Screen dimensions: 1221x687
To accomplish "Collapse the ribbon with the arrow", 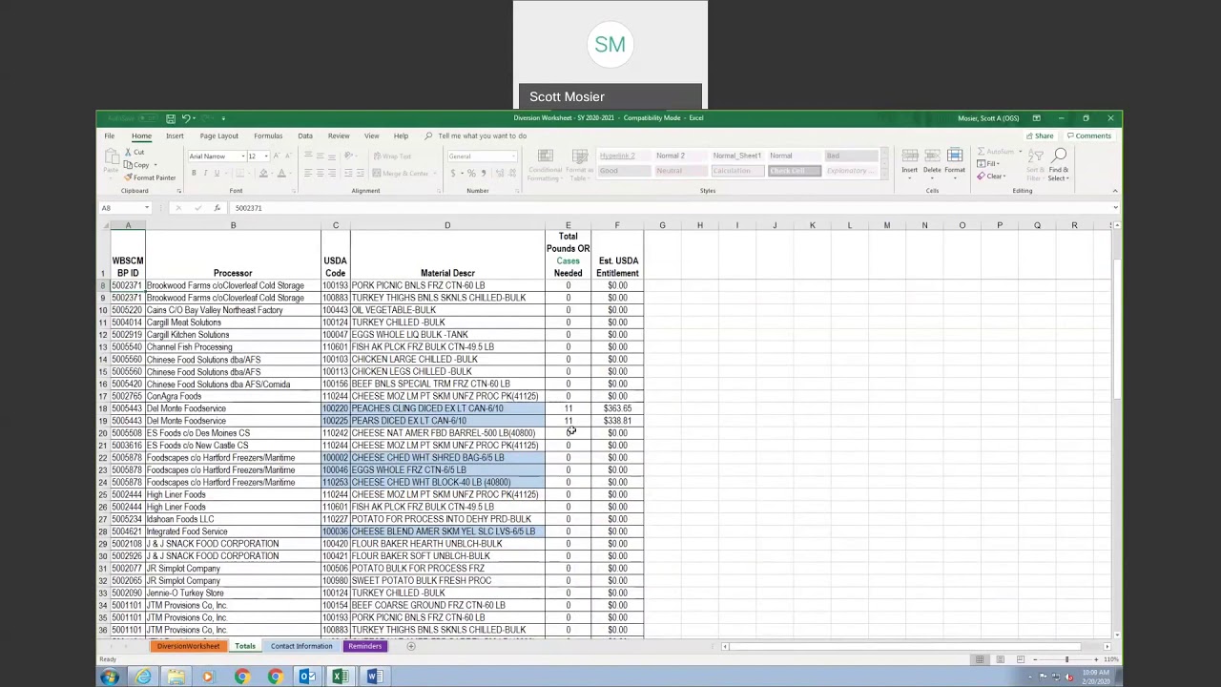I will tap(1114, 191).
